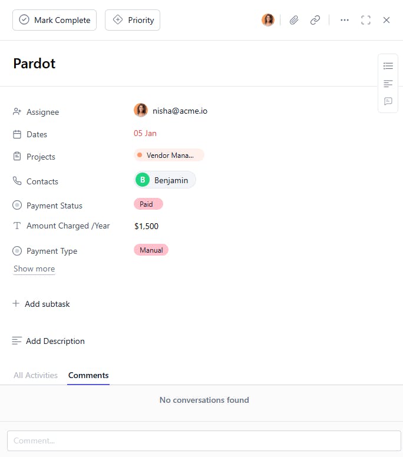Mark the Pardot task complete
The width and height of the screenshot is (403, 457).
coord(54,20)
